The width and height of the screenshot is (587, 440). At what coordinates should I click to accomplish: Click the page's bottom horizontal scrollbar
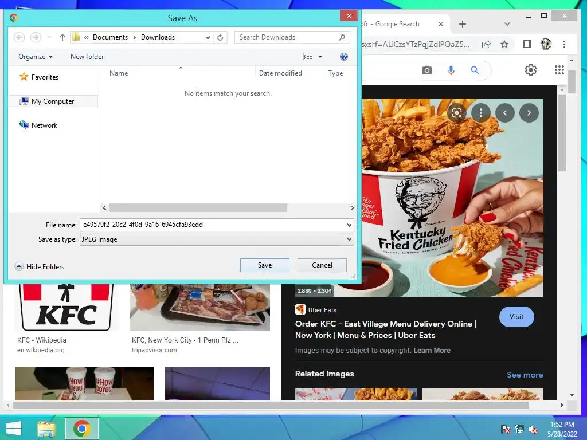tap(271, 405)
